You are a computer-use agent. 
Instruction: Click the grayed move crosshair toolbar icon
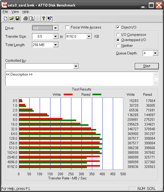point(38,19)
